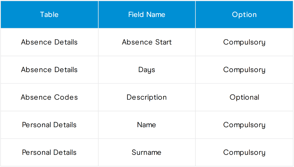The image size is (294, 167).
Task: Select the word Option in header
Action: tap(244, 15)
